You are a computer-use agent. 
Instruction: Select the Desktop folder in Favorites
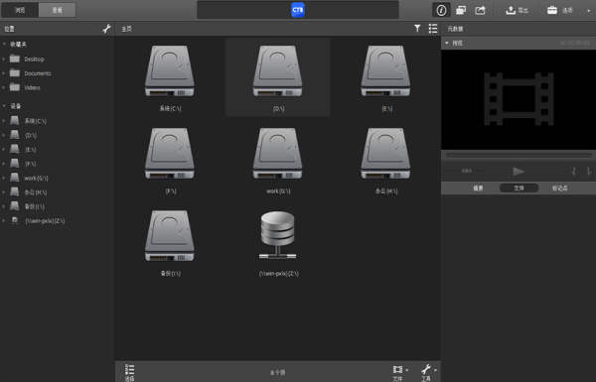34,59
